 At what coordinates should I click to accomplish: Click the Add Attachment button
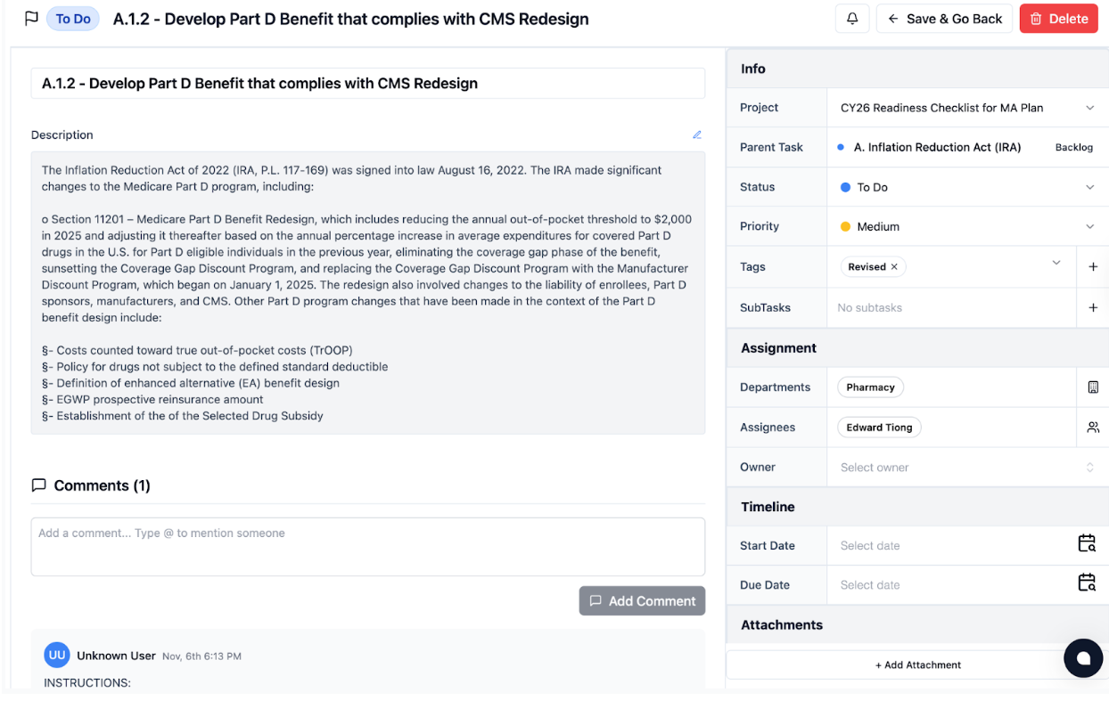coord(917,664)
